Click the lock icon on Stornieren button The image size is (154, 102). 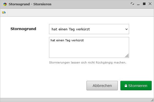(126, 86)
